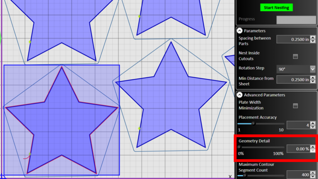Click the Geometry Detail percentage field
This screenshot has width=318, height=179.
tap(298, 149)
